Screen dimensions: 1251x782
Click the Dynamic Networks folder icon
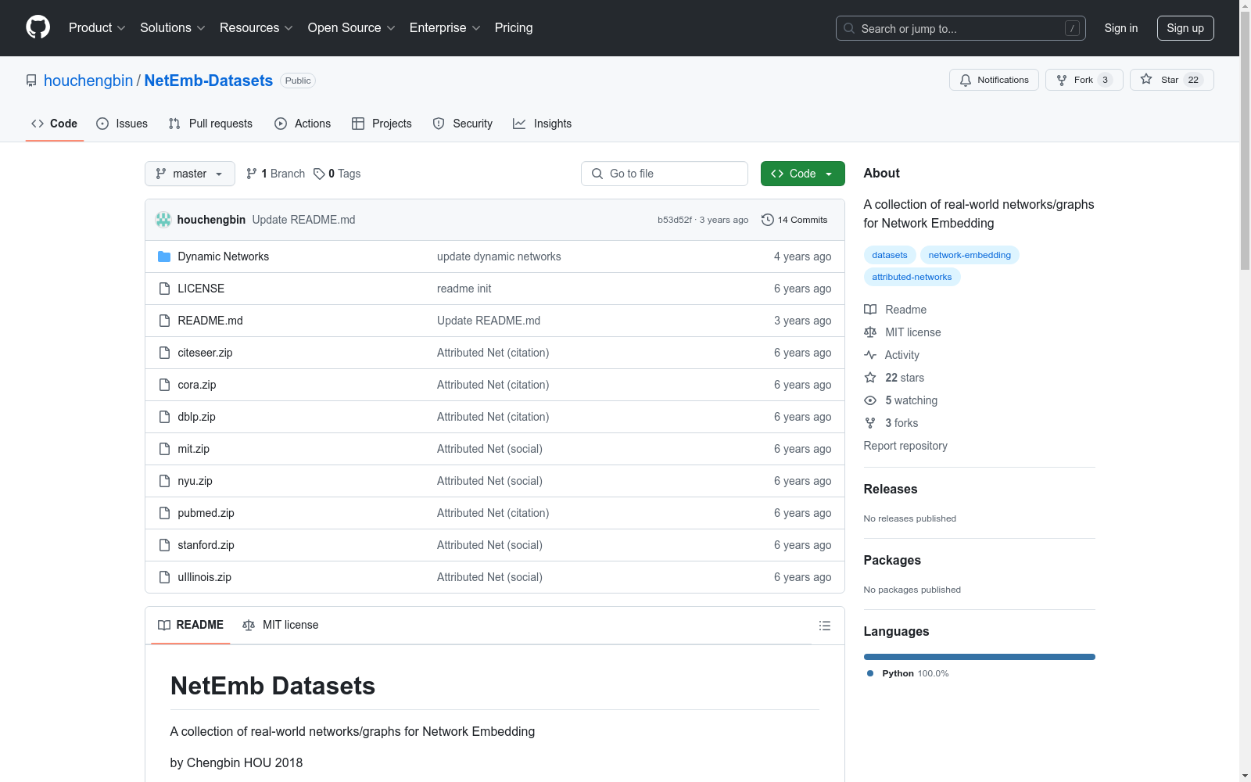(x=164, y=256)
